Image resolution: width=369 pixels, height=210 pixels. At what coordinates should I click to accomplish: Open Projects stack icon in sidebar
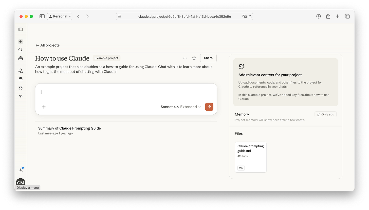coord(21,79)
